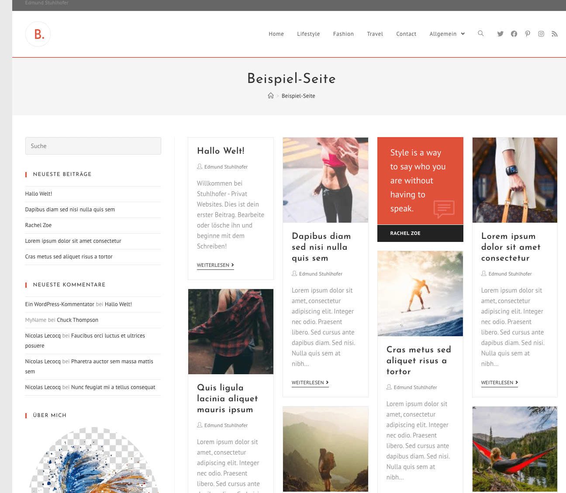Open comment link on Chuck Thompson
566x493 pixels.
pyautogui.click(x=77, y=320)
